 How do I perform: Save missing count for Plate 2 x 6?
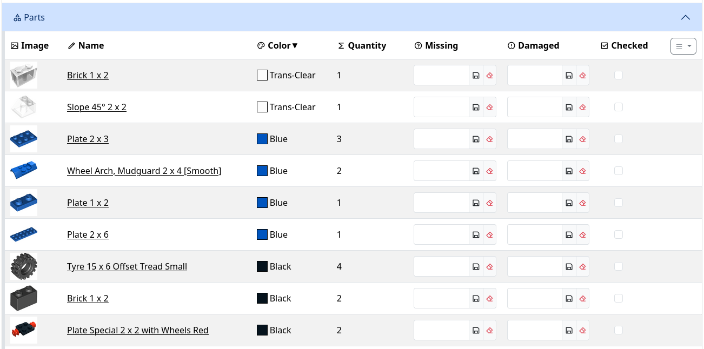(x=476, y=235)
